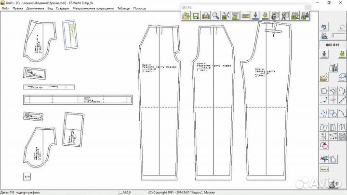Image resolution: width=347 pixels, height=195 pixels.
Task: Click the Помощь menu item
Action: point(140,9)
